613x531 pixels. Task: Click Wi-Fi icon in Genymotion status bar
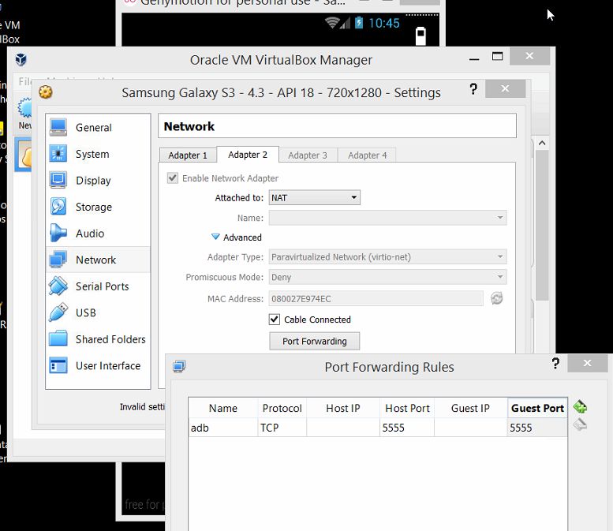332,23
